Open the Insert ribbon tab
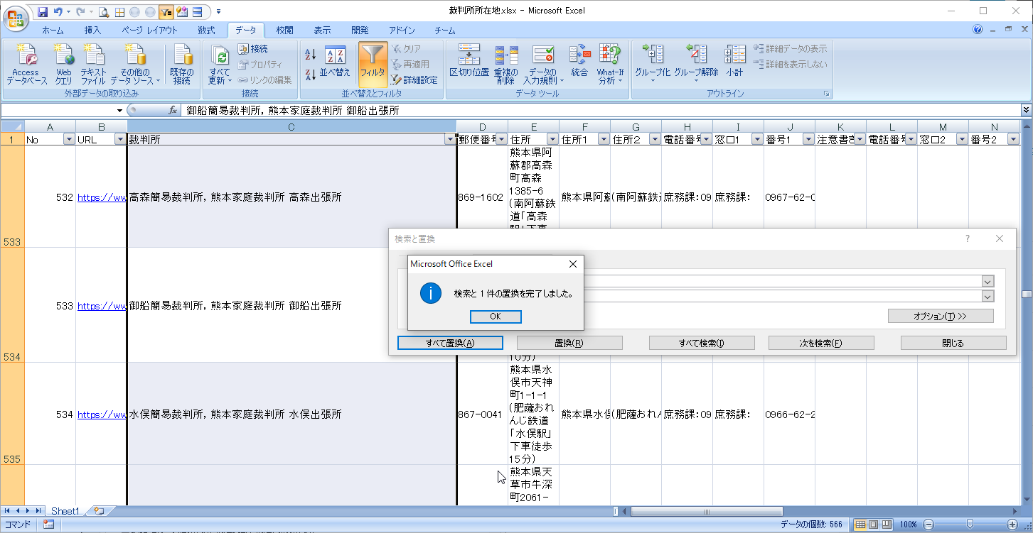 92,31
